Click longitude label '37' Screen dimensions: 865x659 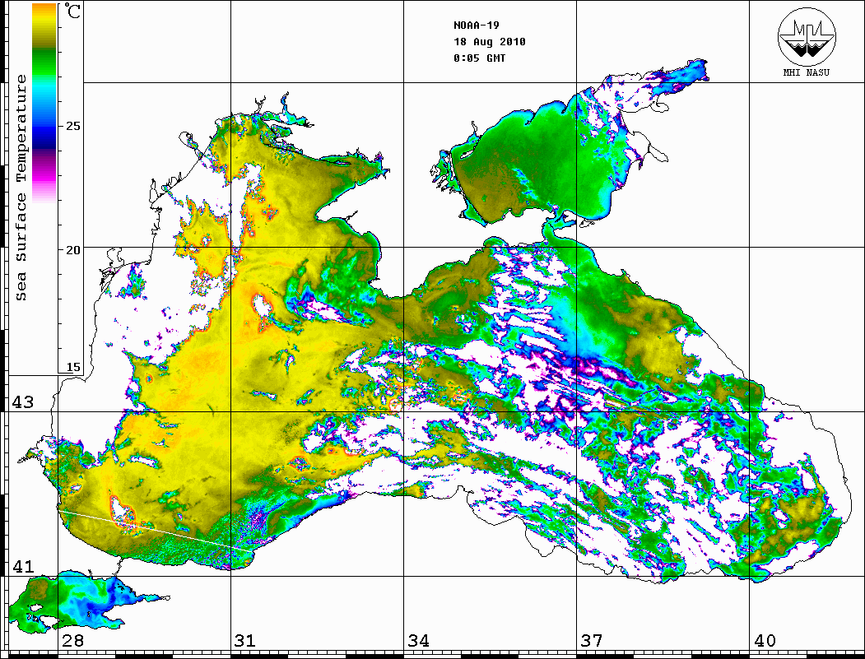click(592, 640)
